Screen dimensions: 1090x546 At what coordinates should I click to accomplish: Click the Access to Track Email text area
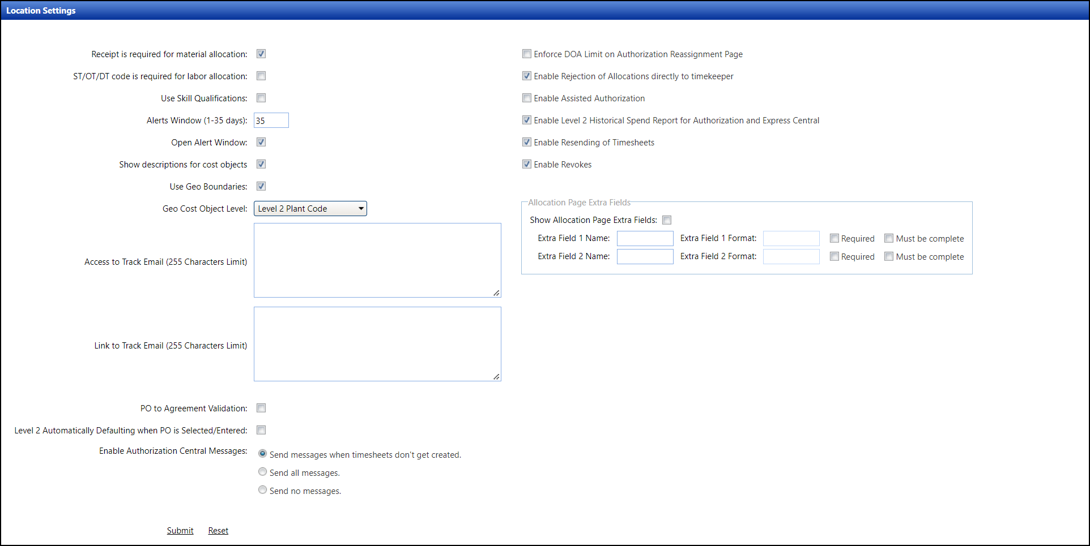(377, 260)
